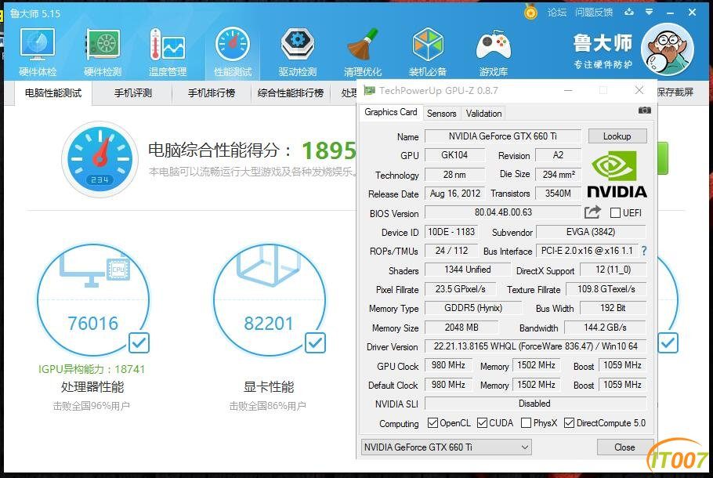Click the speedometer gauge score icon

(100, 159)
